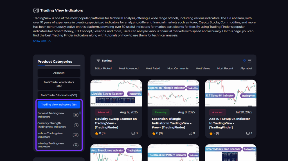
Task: Click star rating on Liquidity Sweep Scanner
Action: pos(96,133)
